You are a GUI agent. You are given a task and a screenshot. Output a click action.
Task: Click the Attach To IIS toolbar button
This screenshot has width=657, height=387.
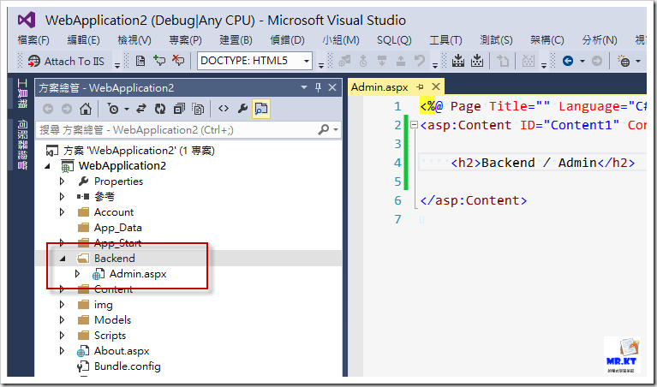pos(66,61)
